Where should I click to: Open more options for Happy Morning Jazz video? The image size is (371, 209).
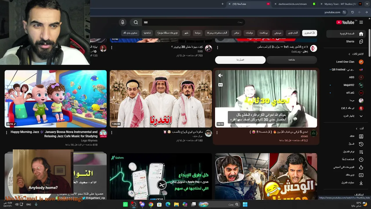pos(6,132)
